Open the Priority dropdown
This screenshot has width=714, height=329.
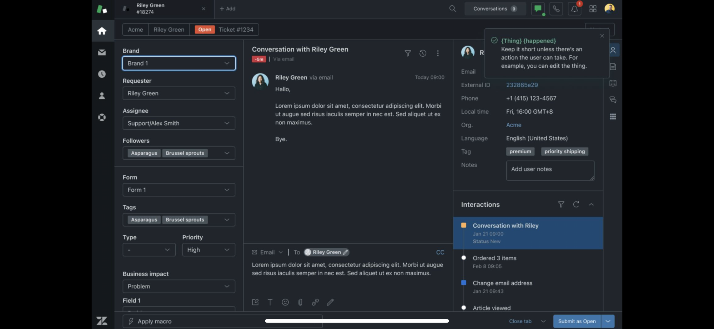tap(208, 250)
